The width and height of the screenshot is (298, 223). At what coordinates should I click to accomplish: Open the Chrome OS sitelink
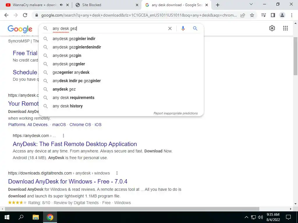[x=80, y=125]
